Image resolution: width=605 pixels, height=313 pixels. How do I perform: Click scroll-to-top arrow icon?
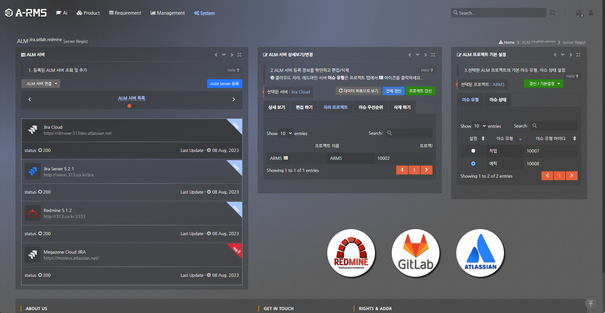pos(590,303)
